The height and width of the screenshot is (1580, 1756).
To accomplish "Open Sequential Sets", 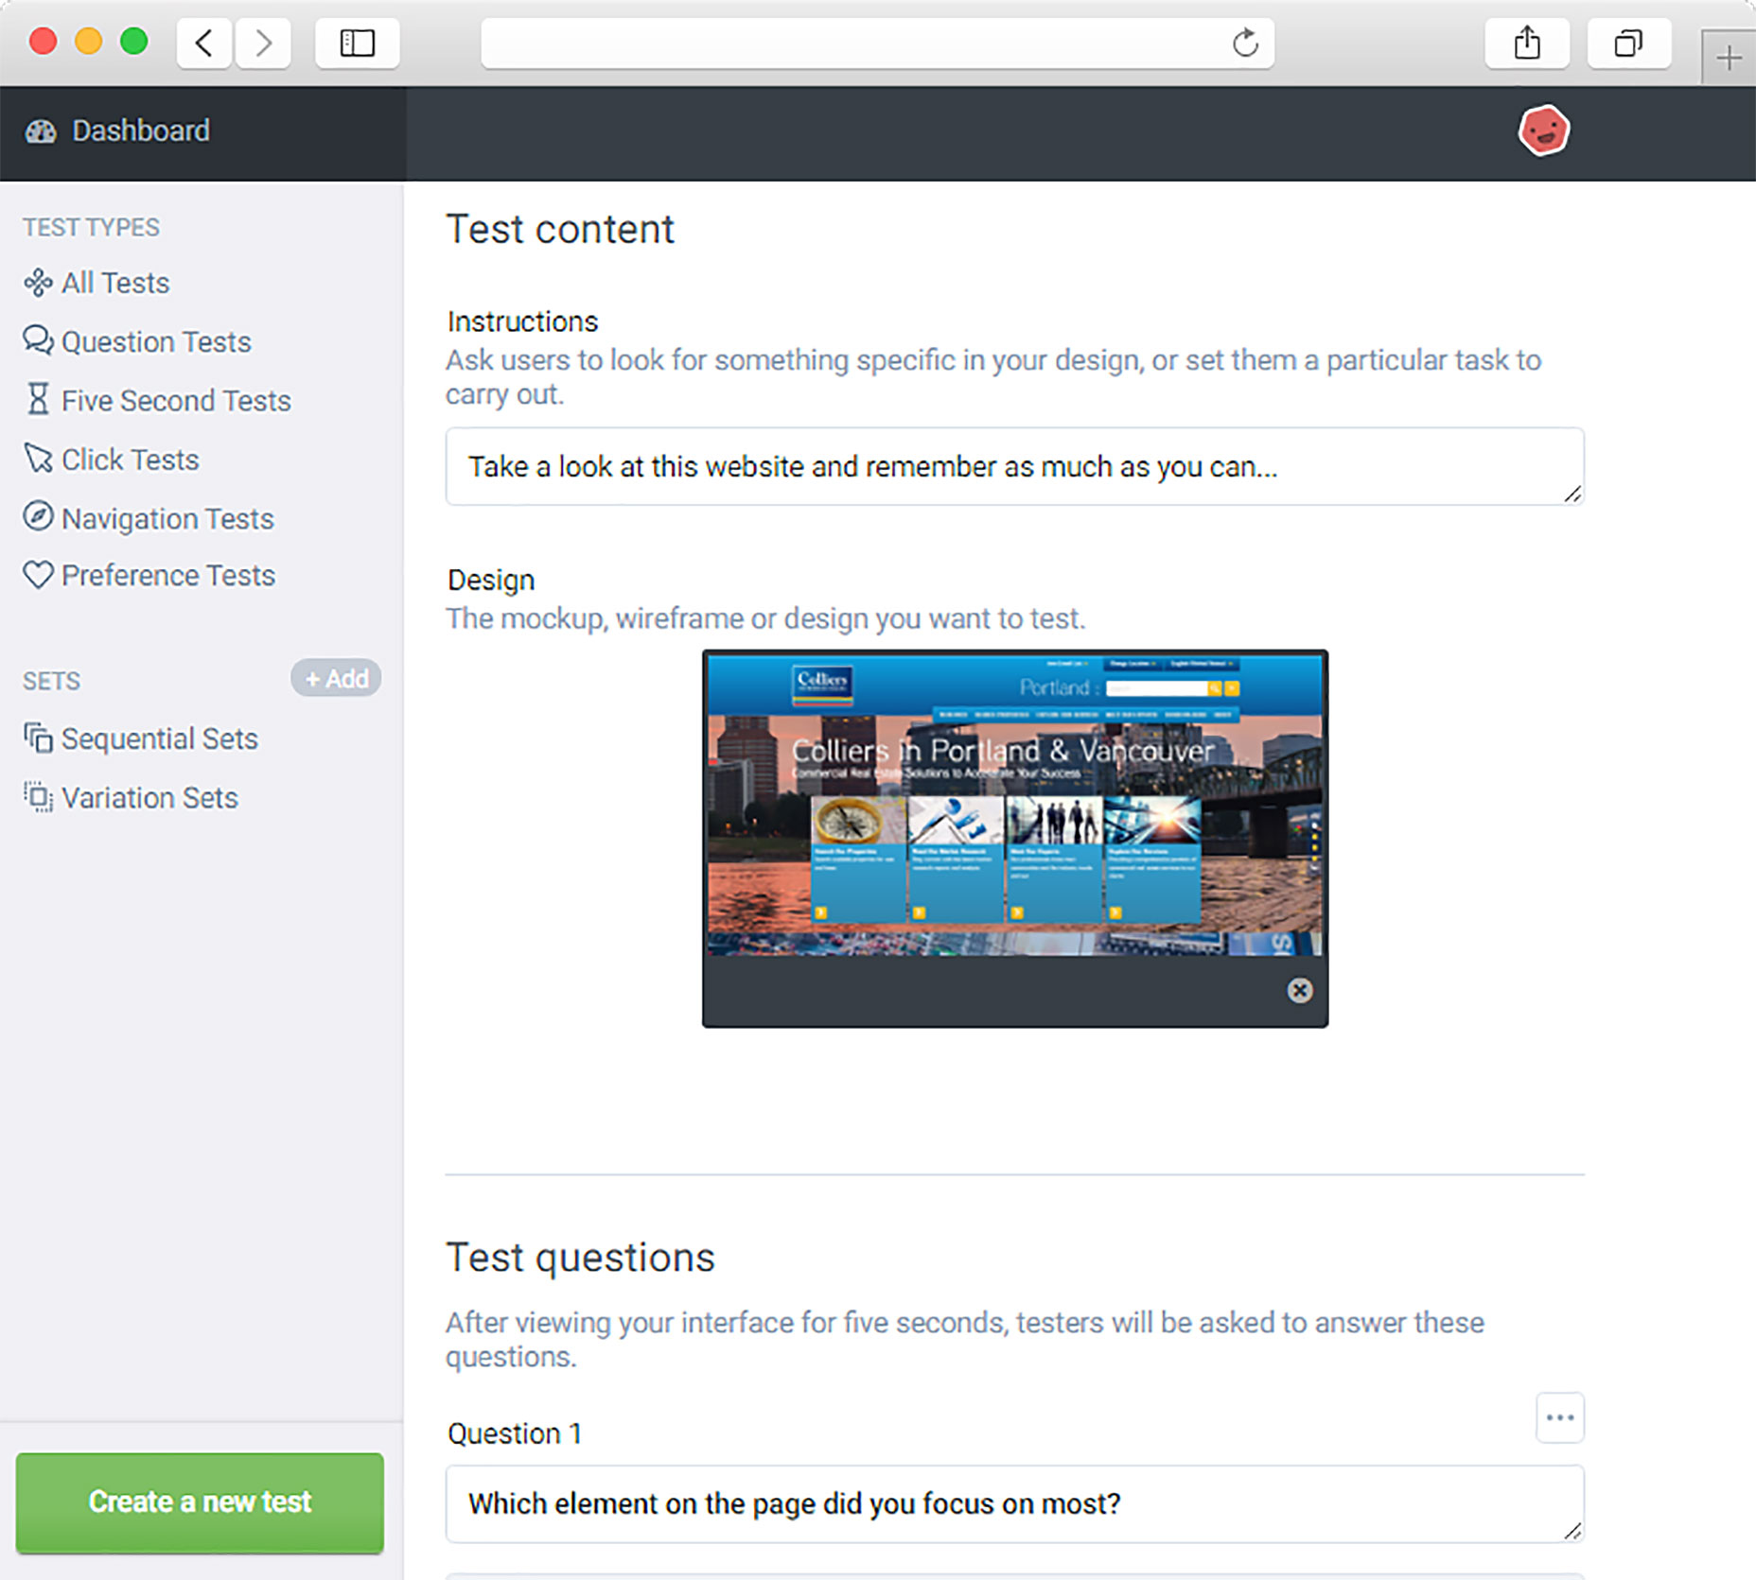I will 159,738.
